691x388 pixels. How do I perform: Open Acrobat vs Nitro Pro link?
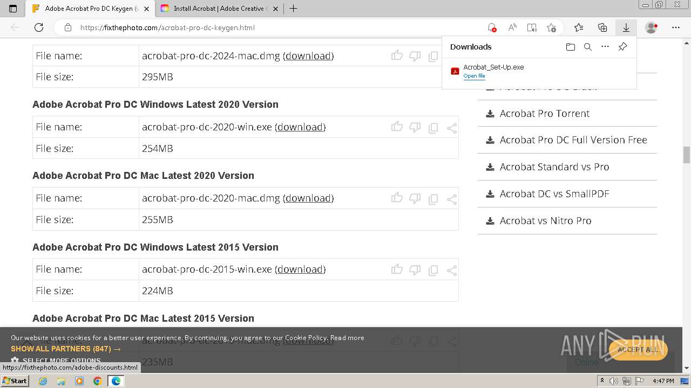coord(545,220)
